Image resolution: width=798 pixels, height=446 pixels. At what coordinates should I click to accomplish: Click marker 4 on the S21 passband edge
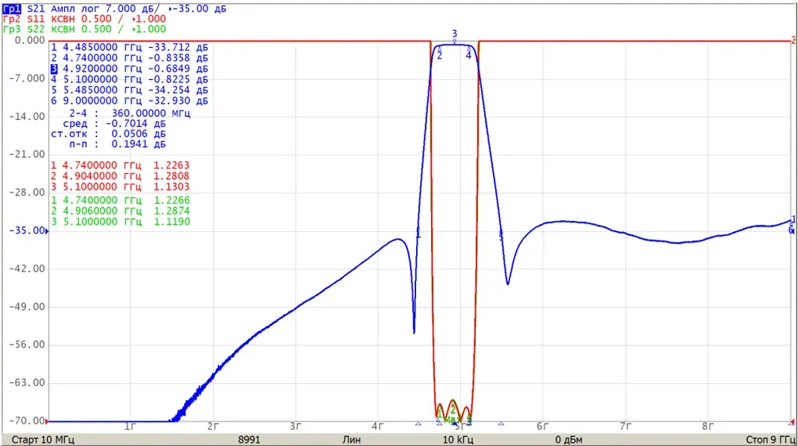pyautogui.click(x=468, y=54)
